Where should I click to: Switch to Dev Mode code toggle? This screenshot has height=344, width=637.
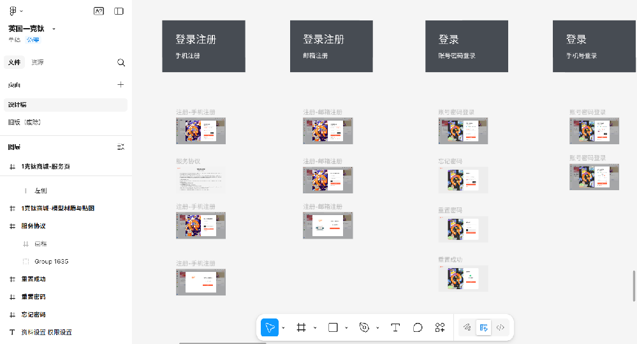coord(501,327)
